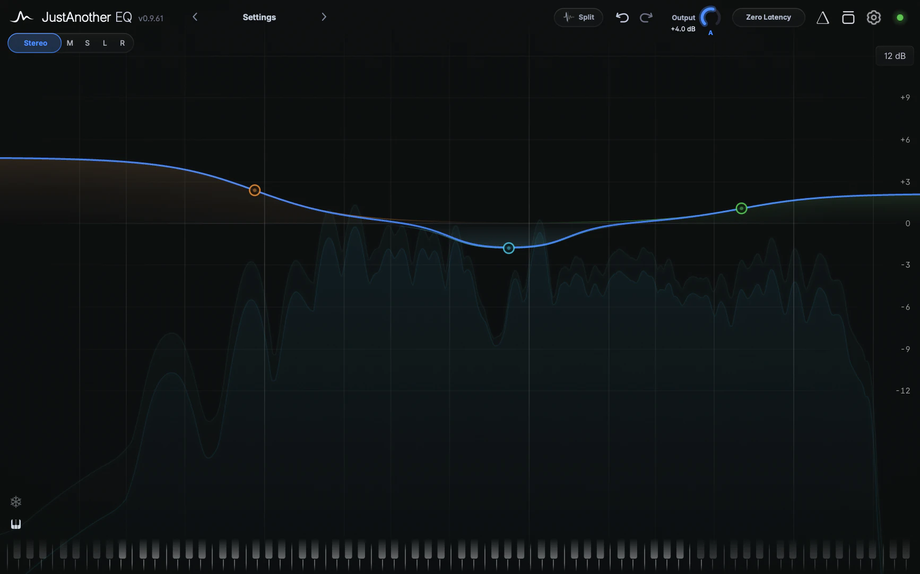Select the S (side) channel mode
This screenshot has height=574, width=920.
[x=88, y=43]
